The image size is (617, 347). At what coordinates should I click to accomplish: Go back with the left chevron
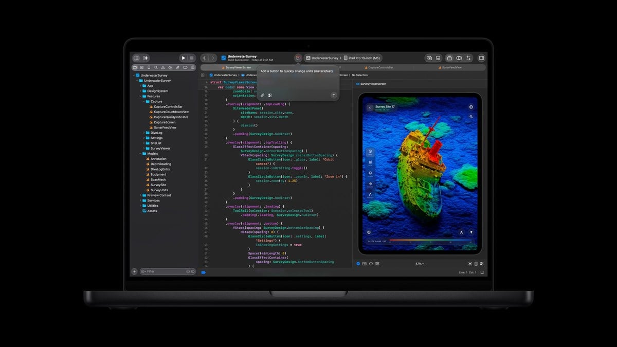click(x=205, y=58)
